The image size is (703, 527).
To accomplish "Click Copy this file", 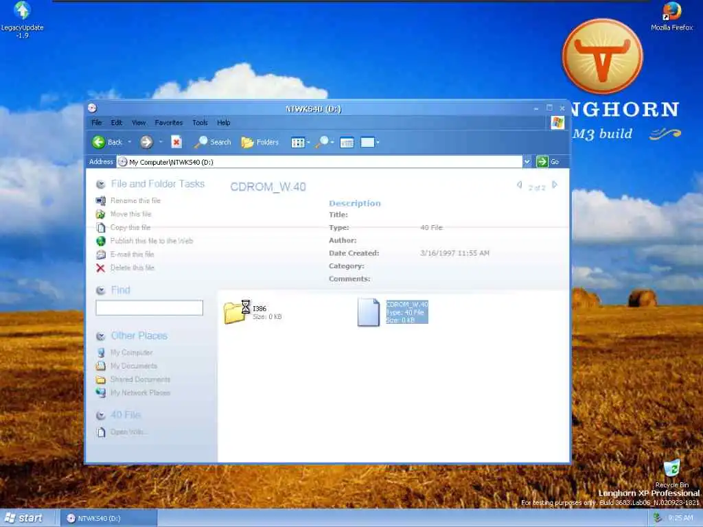I will [x=130, y=228].
